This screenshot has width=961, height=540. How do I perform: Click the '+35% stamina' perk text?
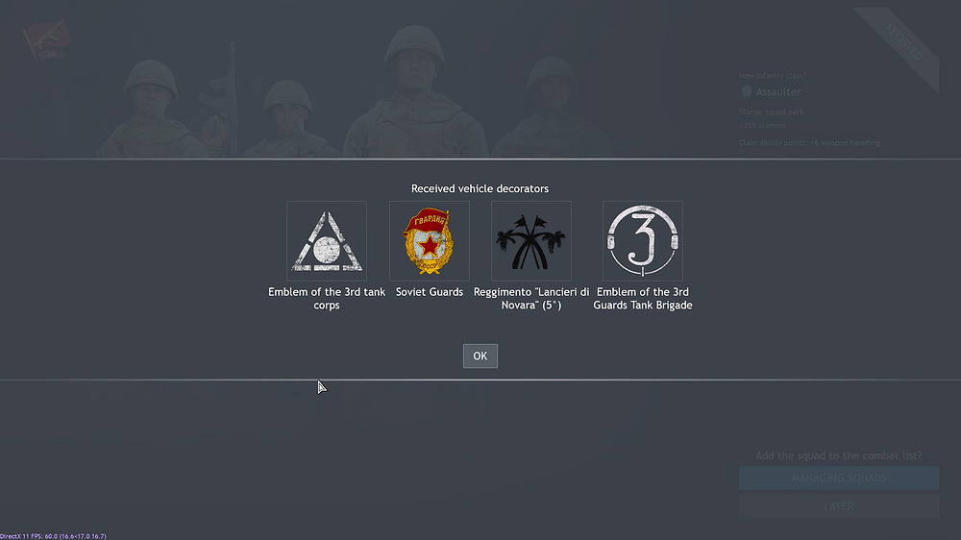(x=762, y=126)
